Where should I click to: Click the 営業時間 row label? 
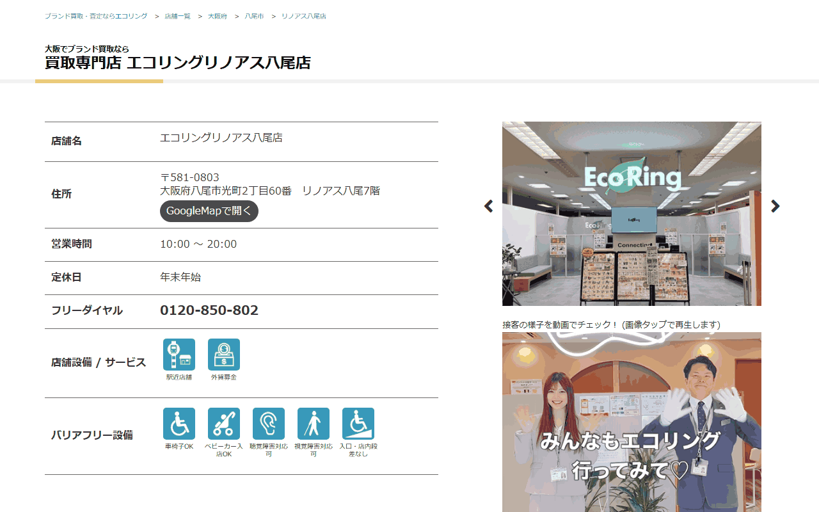72,244
